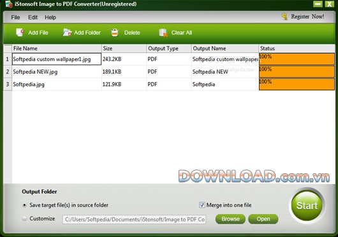This screenshot has width=338, height=237.
Task: Click the Output Type column header
Action: point(169,48)
